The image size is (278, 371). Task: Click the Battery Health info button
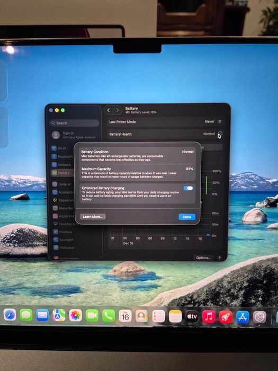tap(220, 134)
